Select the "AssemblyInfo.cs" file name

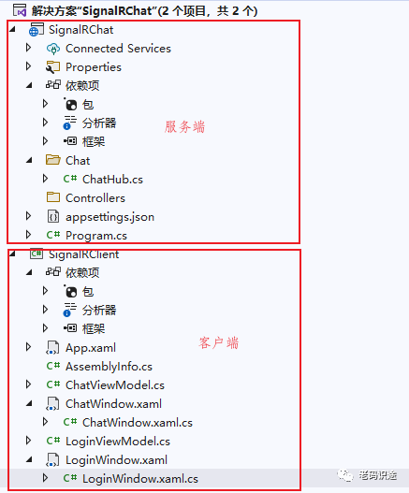pos(109,367)
